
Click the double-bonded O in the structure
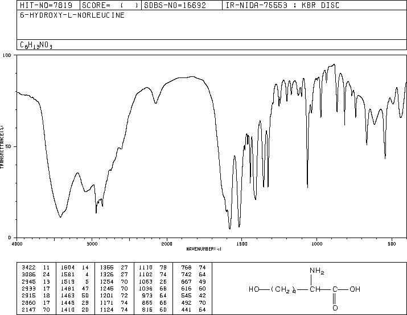pyautogui.click(x=335, y=308)
